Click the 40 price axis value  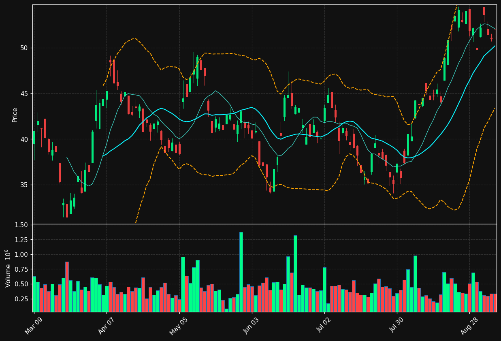pos(24,139)
